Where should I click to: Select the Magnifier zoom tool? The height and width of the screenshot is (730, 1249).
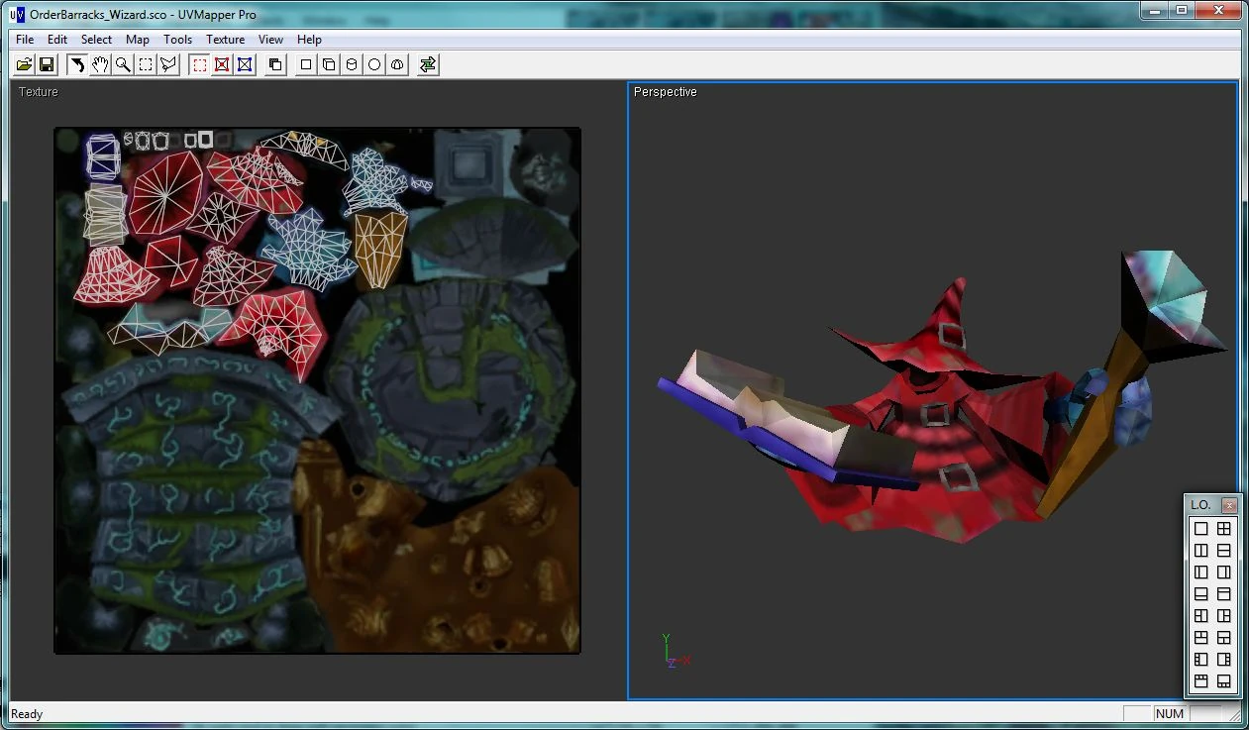pyautogui.click(x=123, y=64)
